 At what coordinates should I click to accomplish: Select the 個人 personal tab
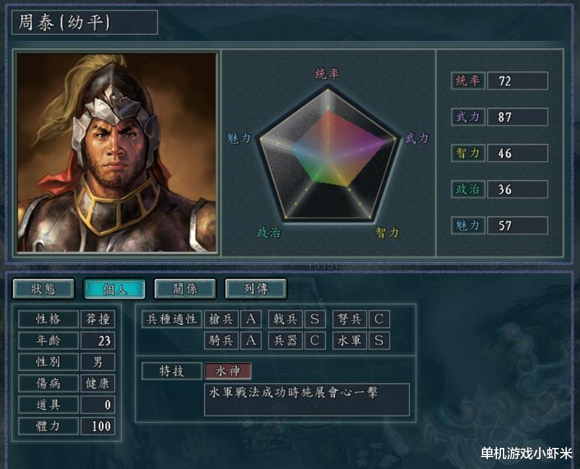tap(115, 289)
